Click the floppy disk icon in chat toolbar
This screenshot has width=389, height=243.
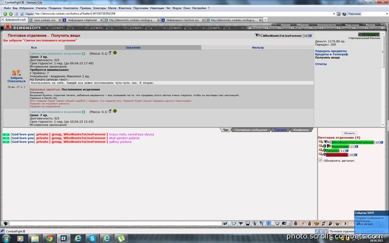click(x=248, y=224)
